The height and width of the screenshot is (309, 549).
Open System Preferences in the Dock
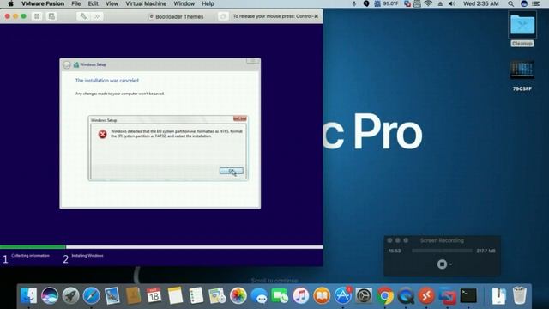tap(364, 295)
